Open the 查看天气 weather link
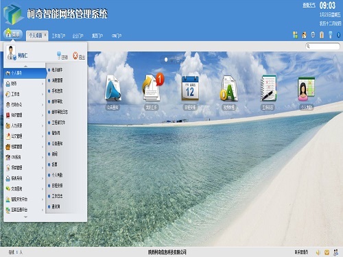The image size is (343, 257). coord(309,5)
